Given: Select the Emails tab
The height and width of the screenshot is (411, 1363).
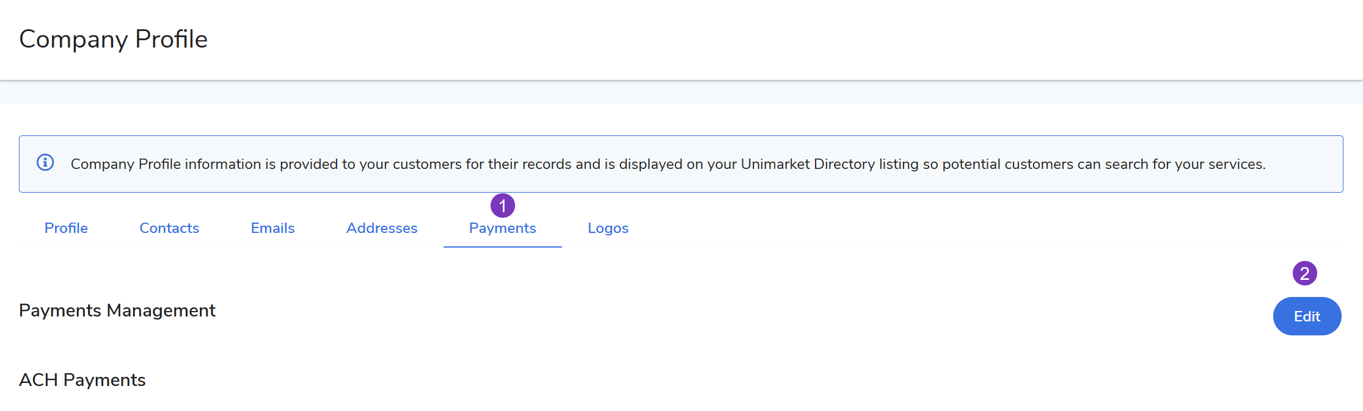Looking at the screenshot, I should [272, 228].
